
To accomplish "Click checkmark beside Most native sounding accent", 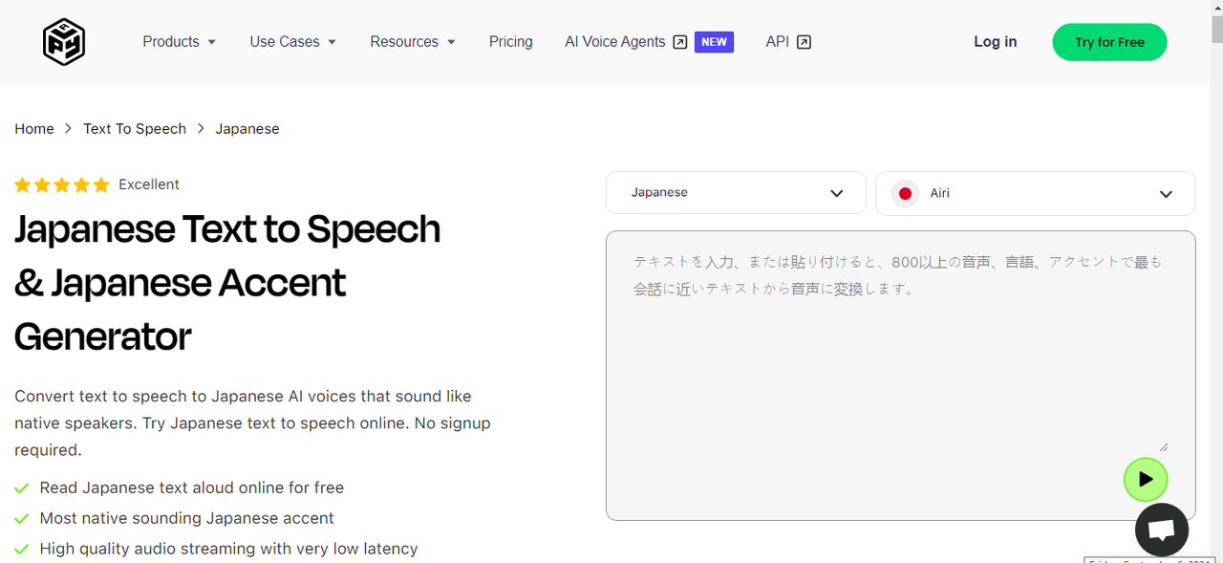I will click(22, 519).
